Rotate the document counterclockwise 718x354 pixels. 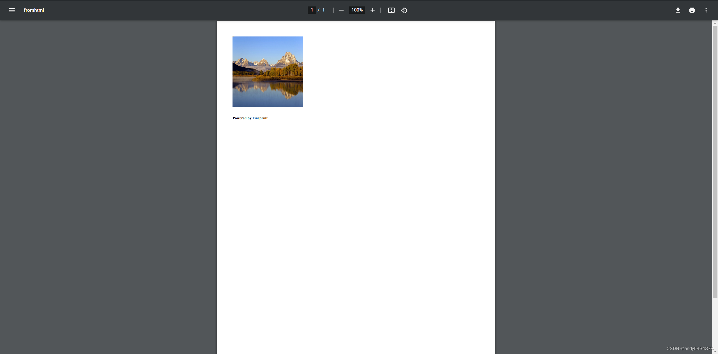click(x=404, y=10)
